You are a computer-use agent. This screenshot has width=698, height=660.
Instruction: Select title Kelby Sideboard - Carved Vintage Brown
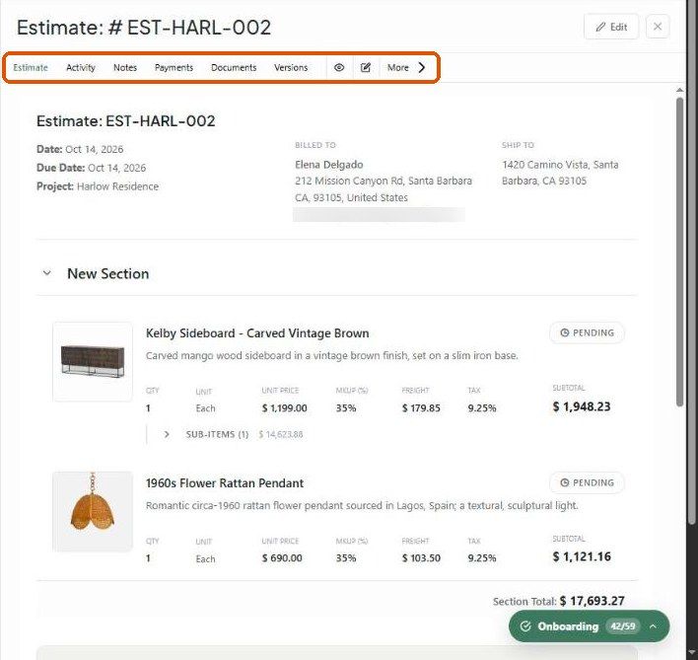257,333
